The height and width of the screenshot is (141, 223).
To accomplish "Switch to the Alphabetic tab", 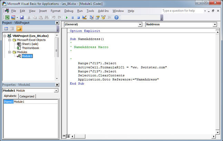I will click(x=10, y=96).
